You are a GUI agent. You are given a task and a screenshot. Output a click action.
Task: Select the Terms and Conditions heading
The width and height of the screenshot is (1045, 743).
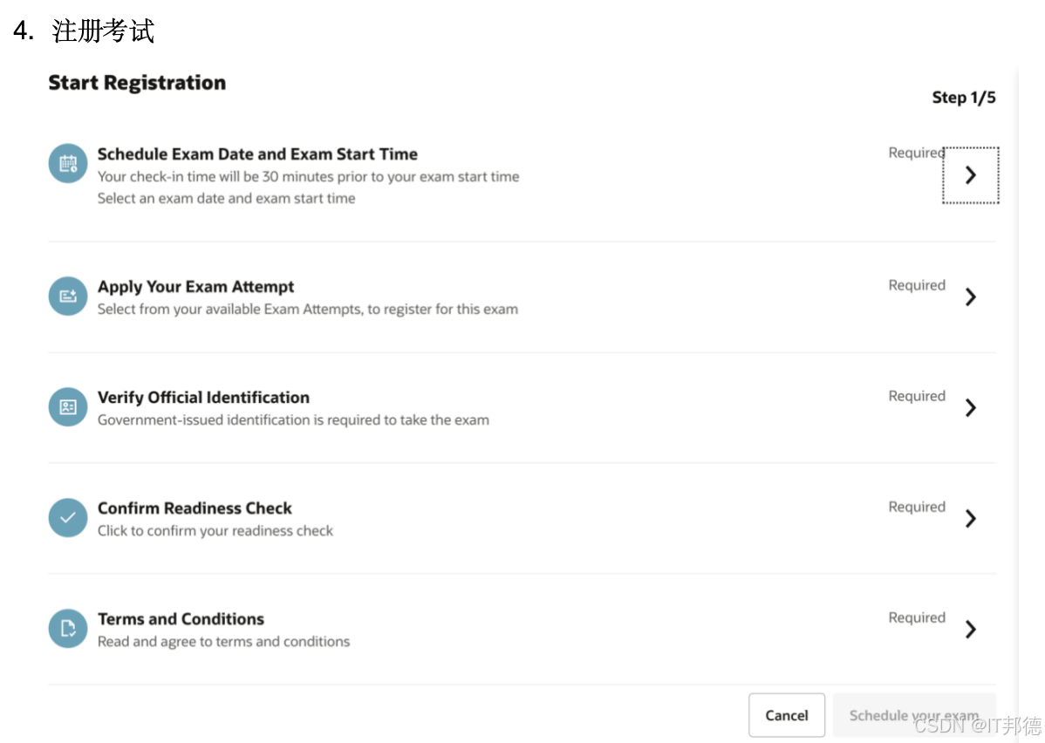(181, 619)
